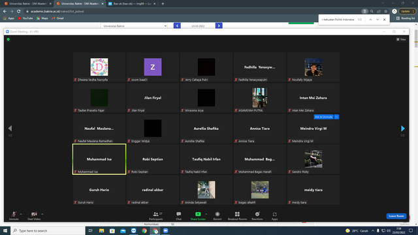The height and width of the screenshot is (235, 418).
Task: Open Breakout Rooms
Action: pyautogui.click(x=237, y=215)
